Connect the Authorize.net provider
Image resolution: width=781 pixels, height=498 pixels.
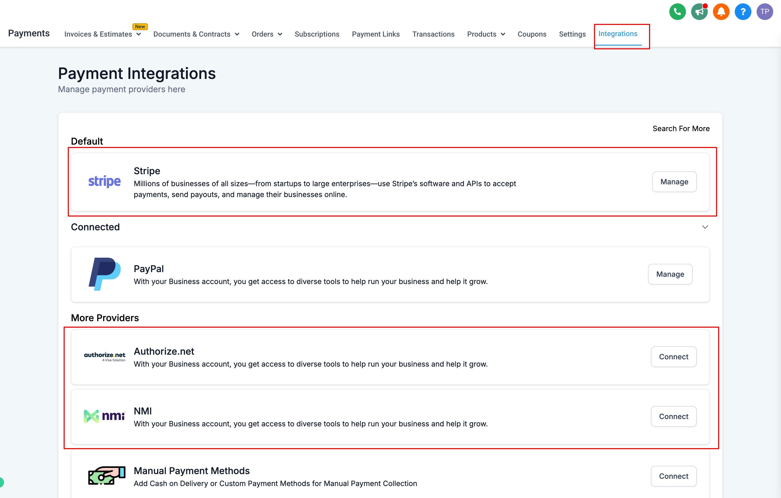pos(673,357)
